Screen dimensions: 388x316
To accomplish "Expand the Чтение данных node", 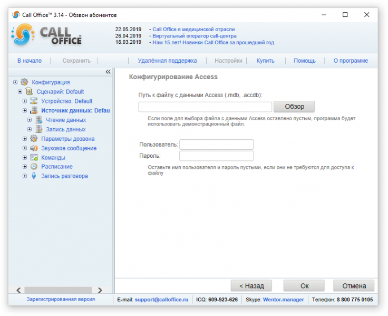I will tap(29, 120).
